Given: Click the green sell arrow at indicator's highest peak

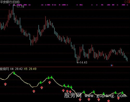Looking at the screenshot, I should pos(14,73).
